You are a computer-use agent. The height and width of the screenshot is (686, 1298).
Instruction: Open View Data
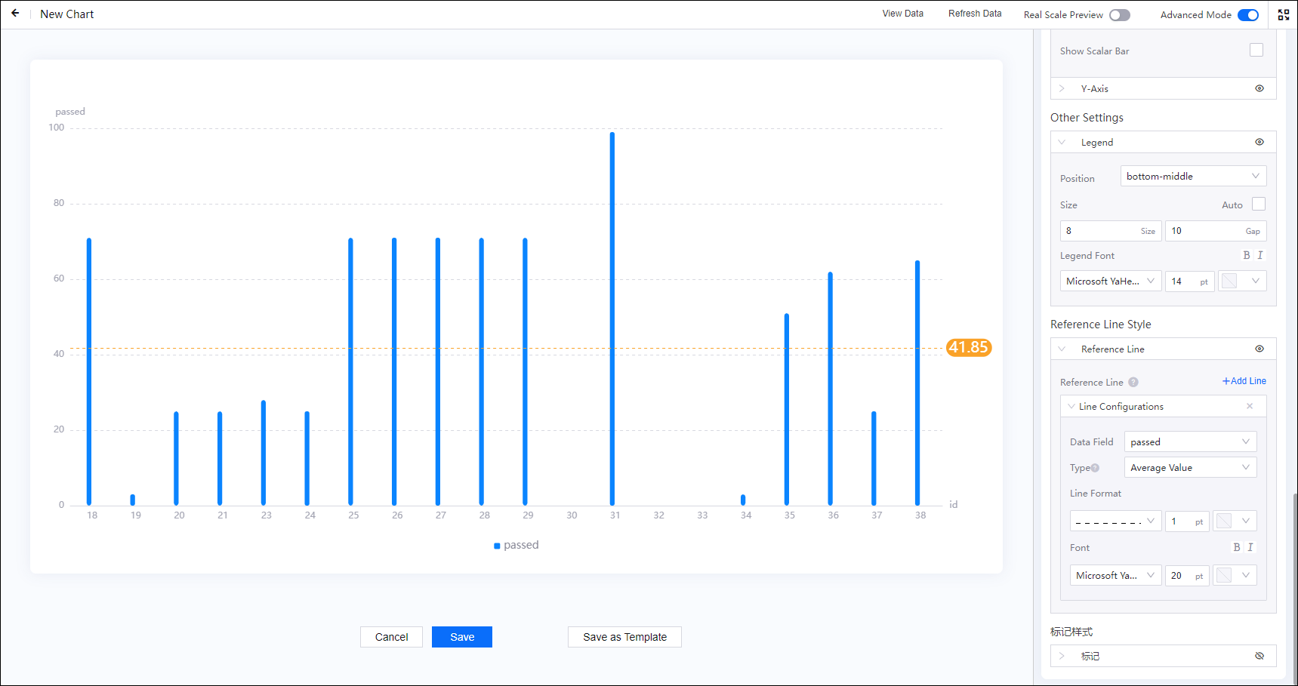[x=902, y=14]
